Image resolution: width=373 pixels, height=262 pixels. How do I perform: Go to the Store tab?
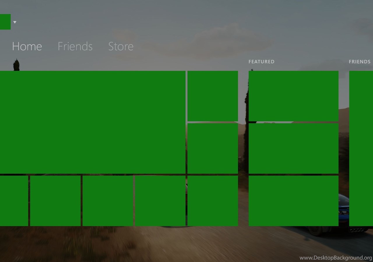tap(121, 46)
